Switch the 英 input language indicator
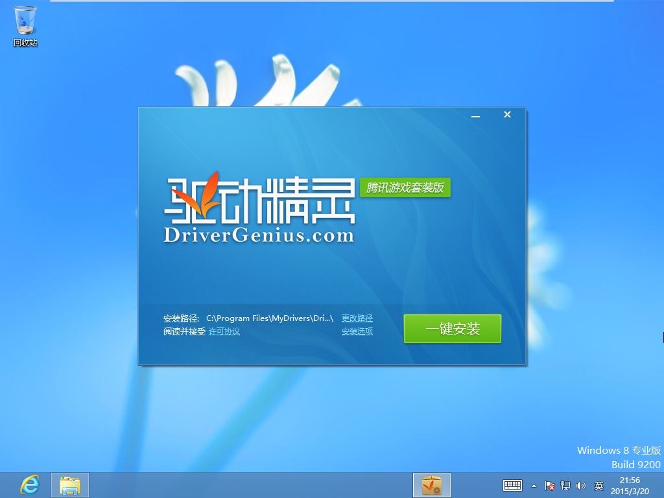Image resolution: width=664 pixels, height=498 pixels. (599, 486)
